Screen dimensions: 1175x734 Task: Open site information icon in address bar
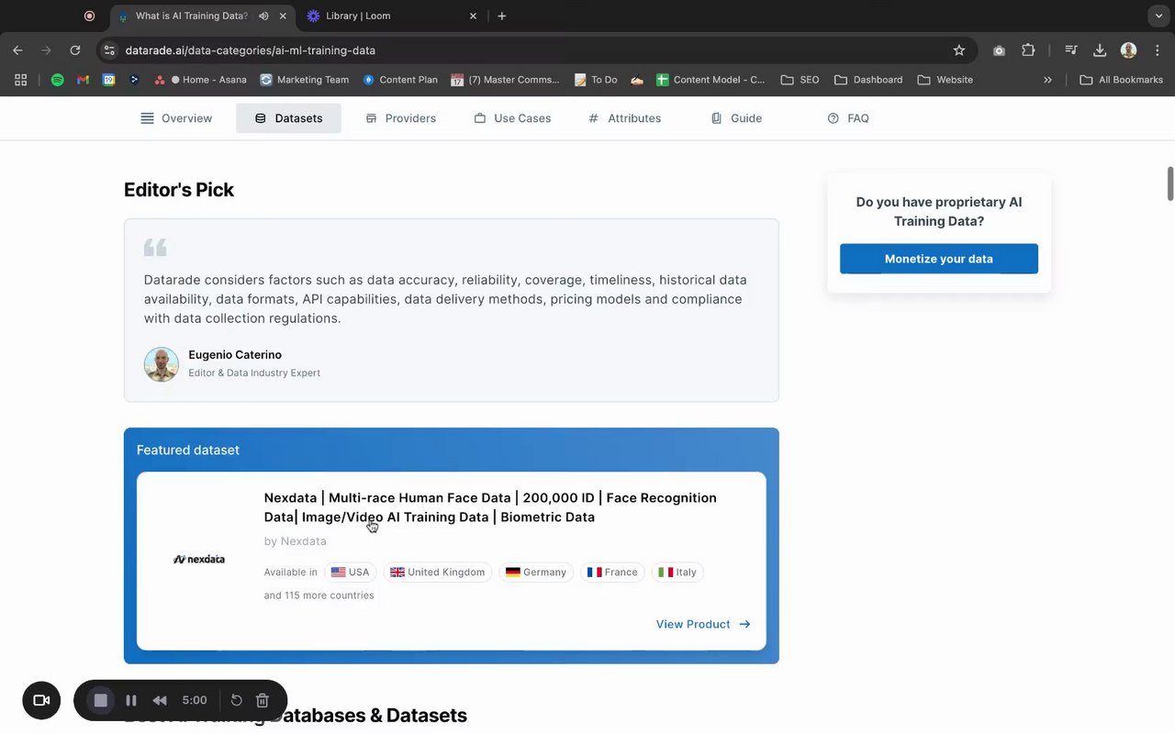point(109,50)
